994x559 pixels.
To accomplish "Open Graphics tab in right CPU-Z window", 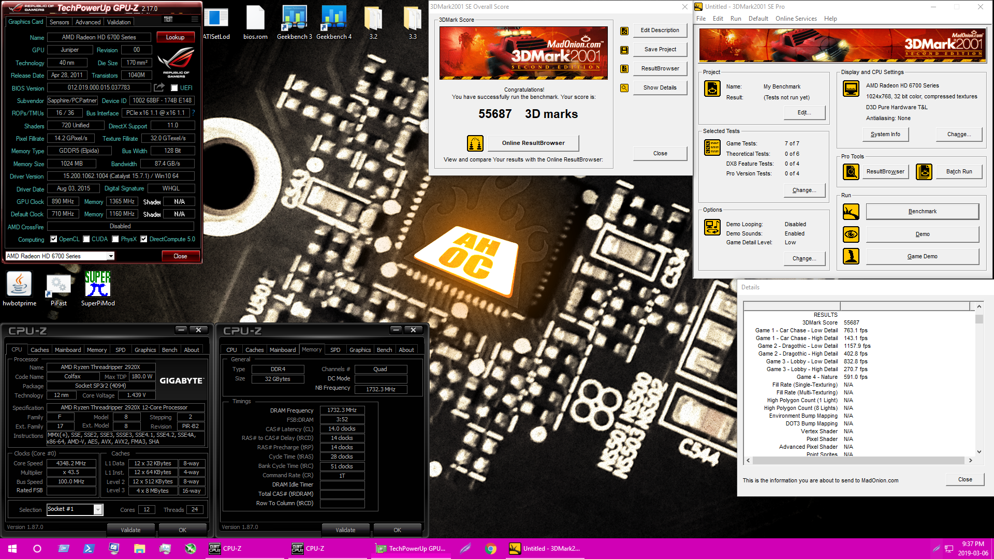I will (360, 350).
